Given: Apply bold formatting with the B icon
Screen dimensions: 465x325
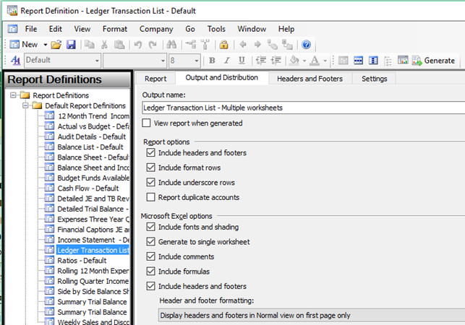Looking at the screenshot, I should pyautogui.click(x=212, y=61).
